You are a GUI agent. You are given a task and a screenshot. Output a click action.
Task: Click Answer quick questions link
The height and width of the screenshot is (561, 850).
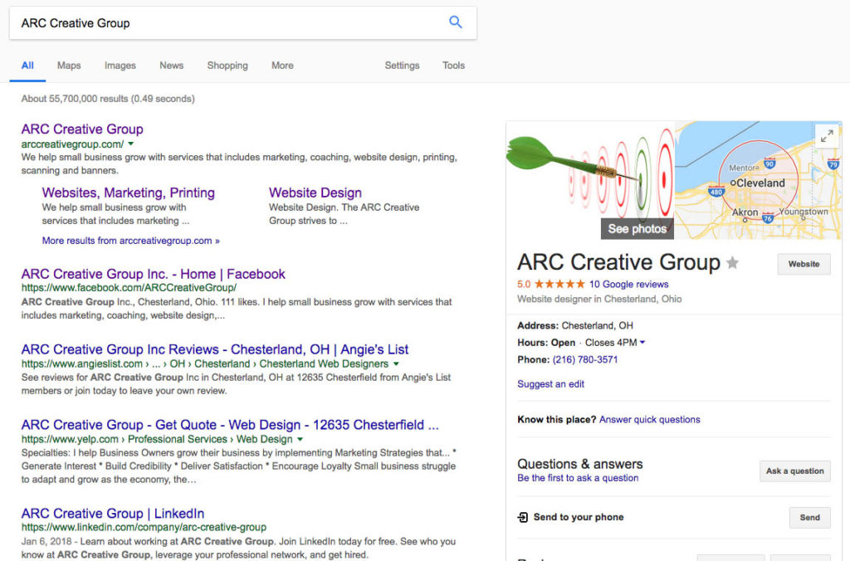[649, 420]
